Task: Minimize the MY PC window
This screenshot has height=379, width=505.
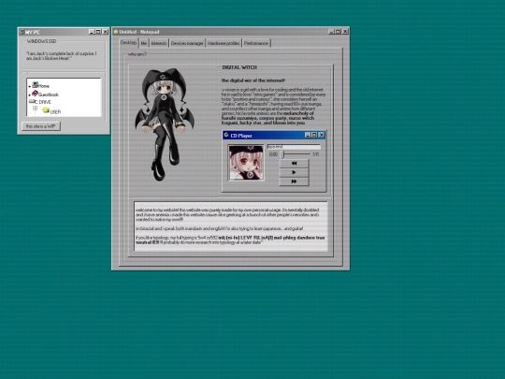Action: (92, 32)
